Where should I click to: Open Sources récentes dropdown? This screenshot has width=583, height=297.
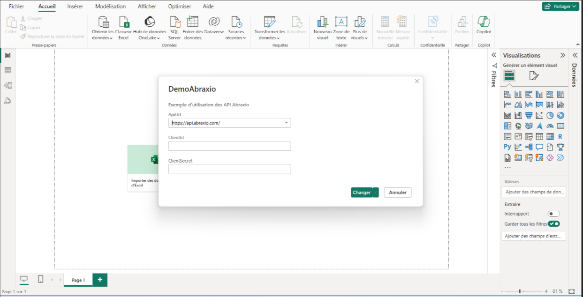(236, 28)
